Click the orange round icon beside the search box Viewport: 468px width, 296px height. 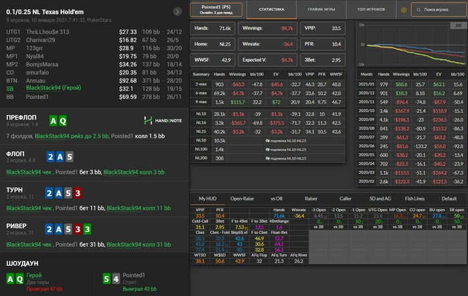[x=404, y=10]
